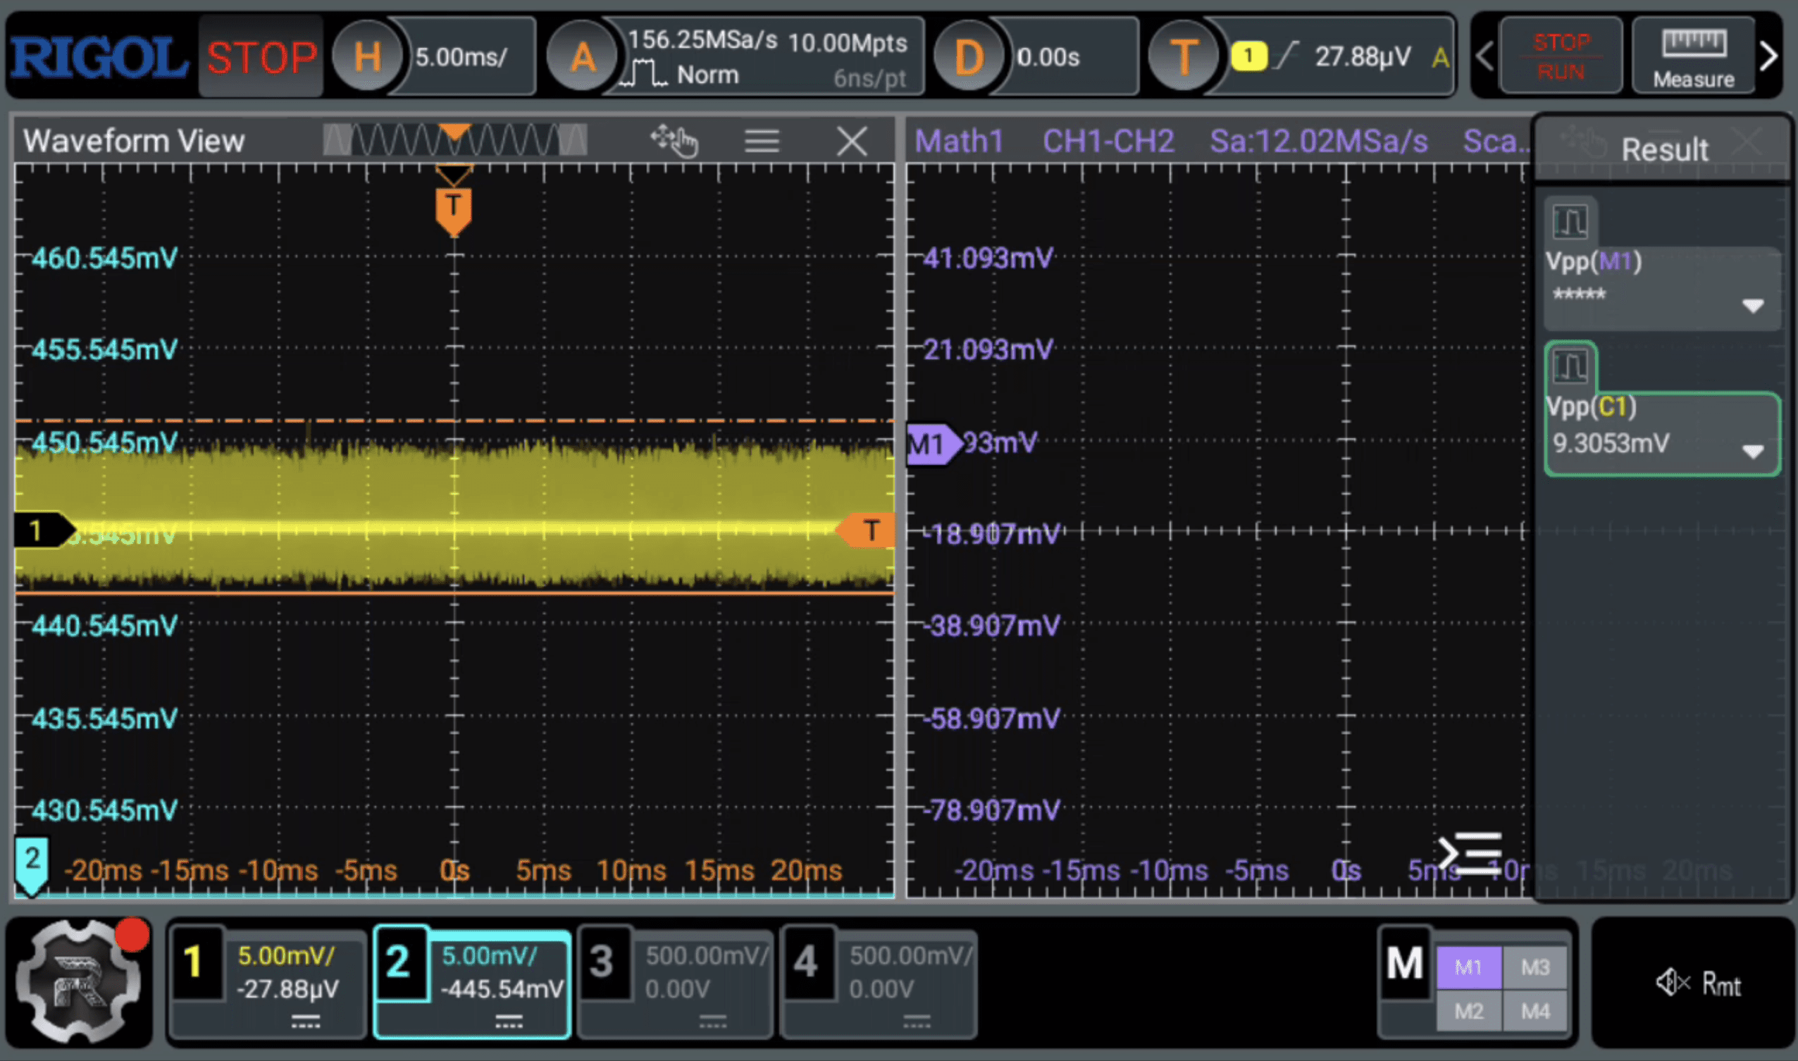Go to previous shortcut with left chevron
1798x1061 pixels.
(x=1485, y=56)
